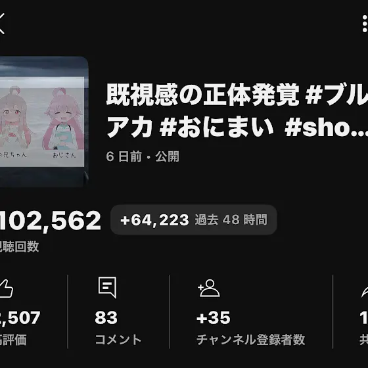Open the likes count ending 507
This screenshot has height=368, width=368.
20,318
